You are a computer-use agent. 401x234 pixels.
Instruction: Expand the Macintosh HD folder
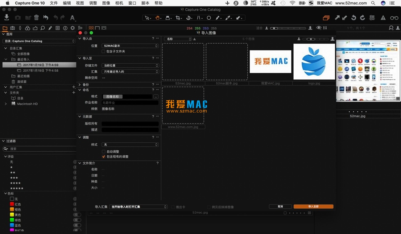(x=6, y=104)
